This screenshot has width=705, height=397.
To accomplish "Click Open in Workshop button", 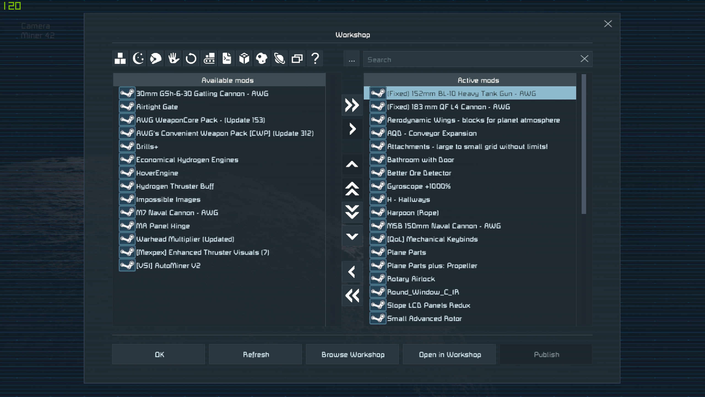I will pos(449,354).
